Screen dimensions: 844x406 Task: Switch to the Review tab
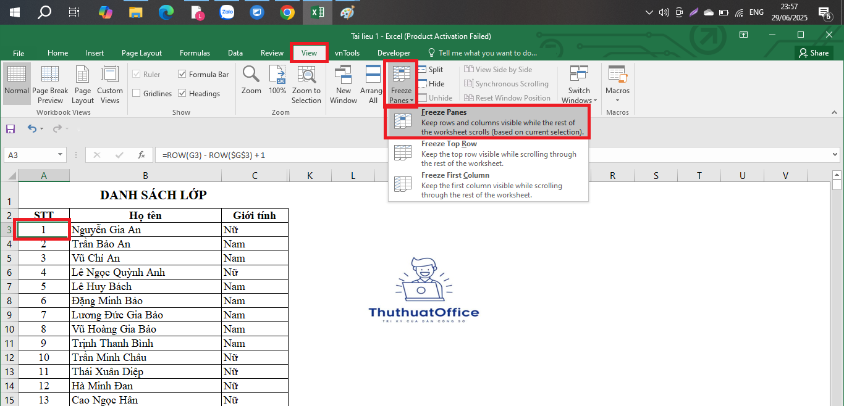(x=272, y=53)
